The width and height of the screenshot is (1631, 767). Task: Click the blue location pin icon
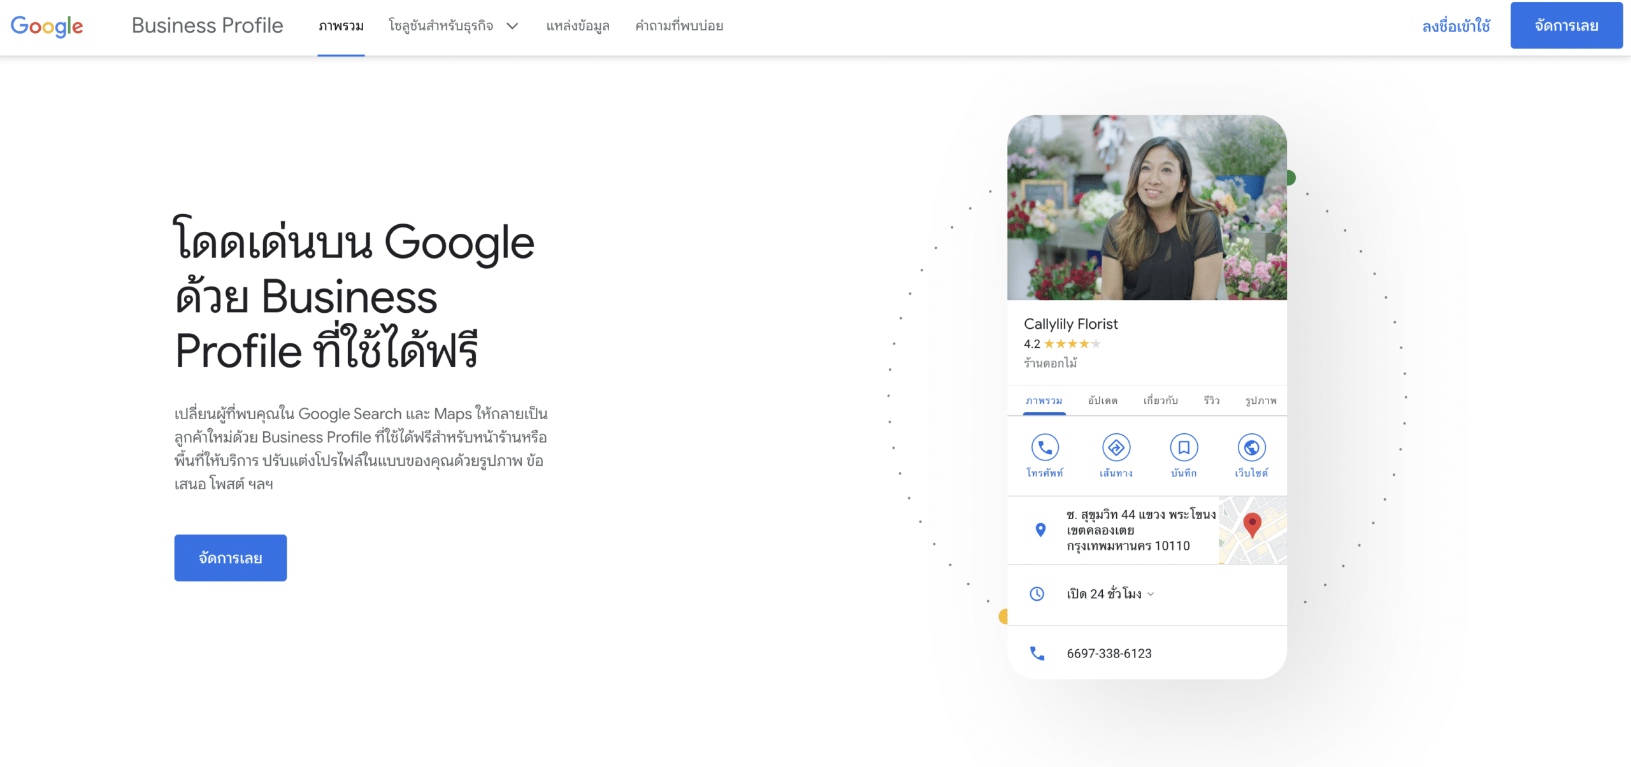pos(1040,529)
